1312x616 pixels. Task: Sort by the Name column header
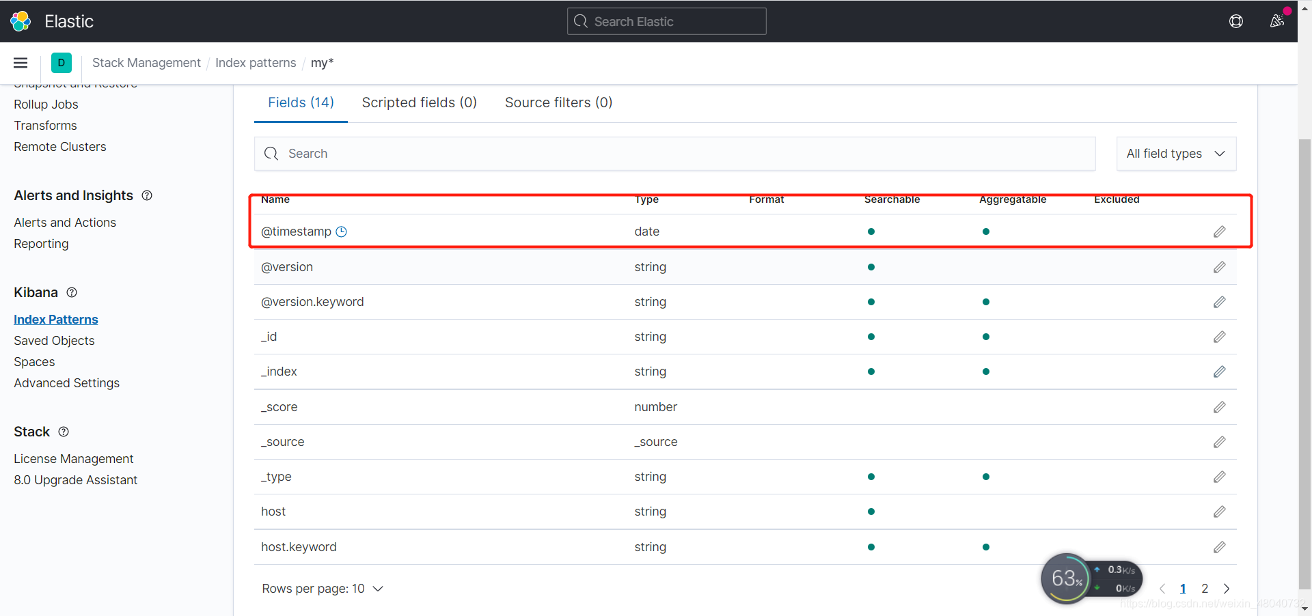point(275,199)
